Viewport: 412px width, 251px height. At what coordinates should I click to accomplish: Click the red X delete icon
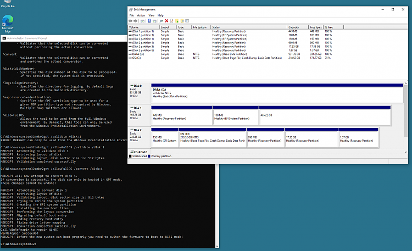(166, 20)
